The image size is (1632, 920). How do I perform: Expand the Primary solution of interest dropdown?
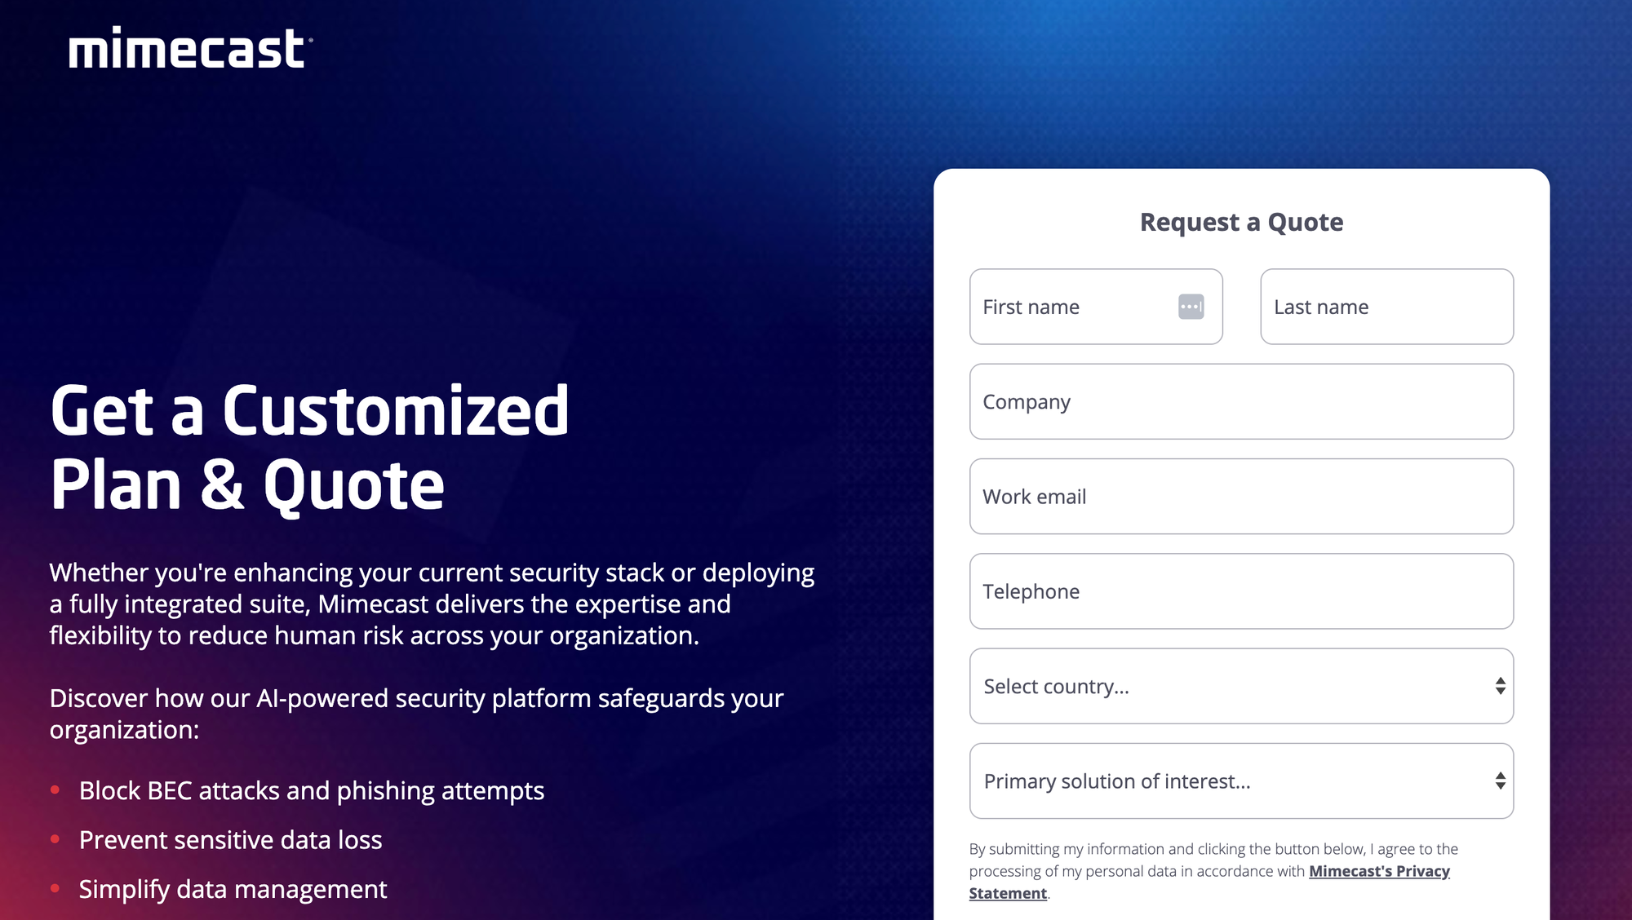1241,781
